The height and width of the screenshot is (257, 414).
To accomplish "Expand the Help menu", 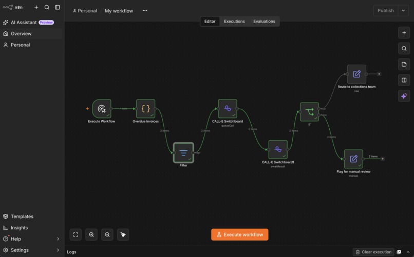I will click(31, 239).
